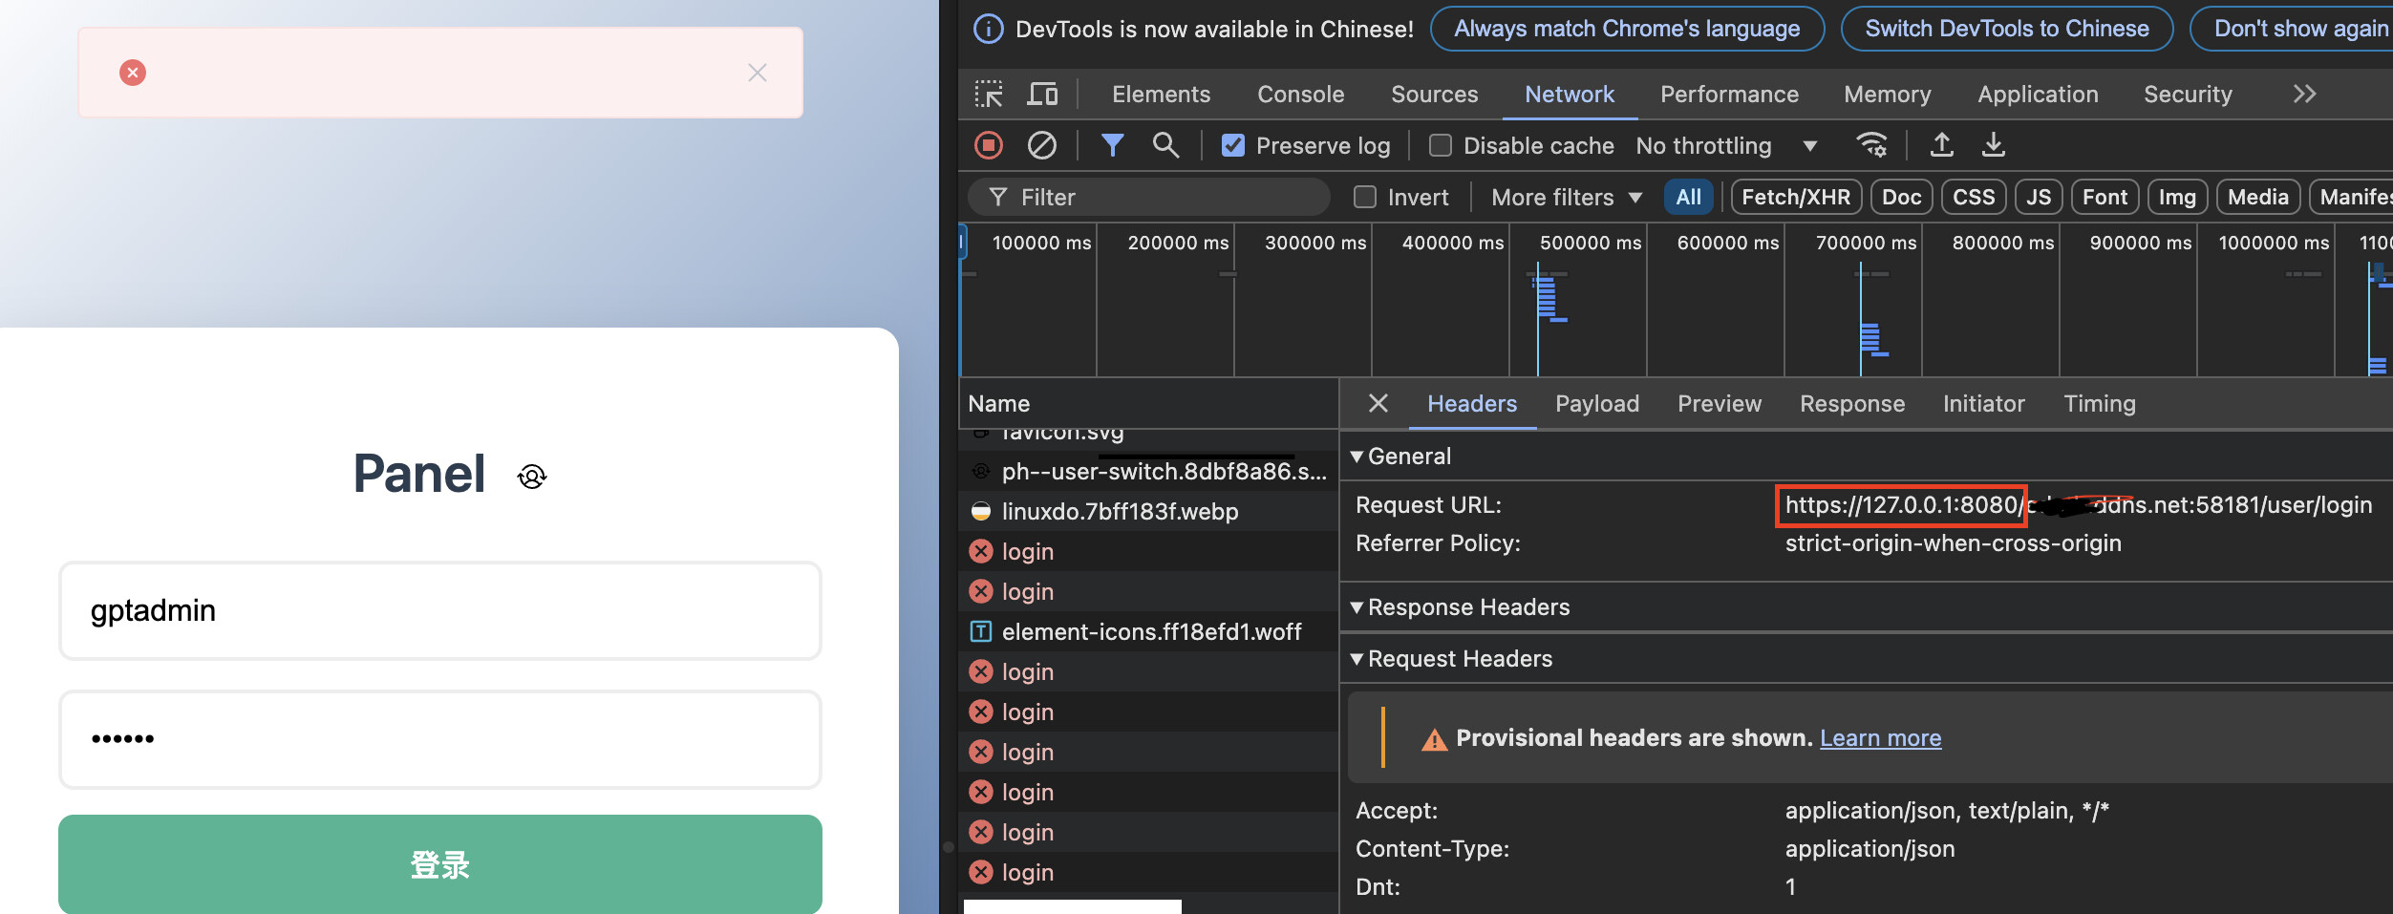Click the network filter funnel icon

pos(1112,145)
